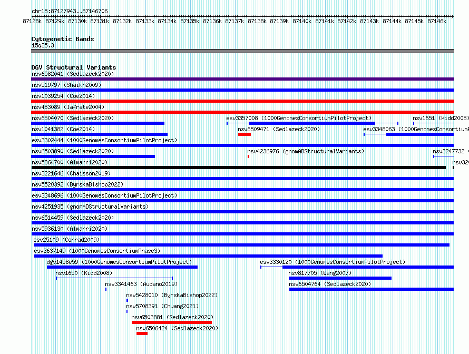This screenshot has height=354, width=469.
Task: Click the small red nsv4236976 marker
Action: (248, 156)
